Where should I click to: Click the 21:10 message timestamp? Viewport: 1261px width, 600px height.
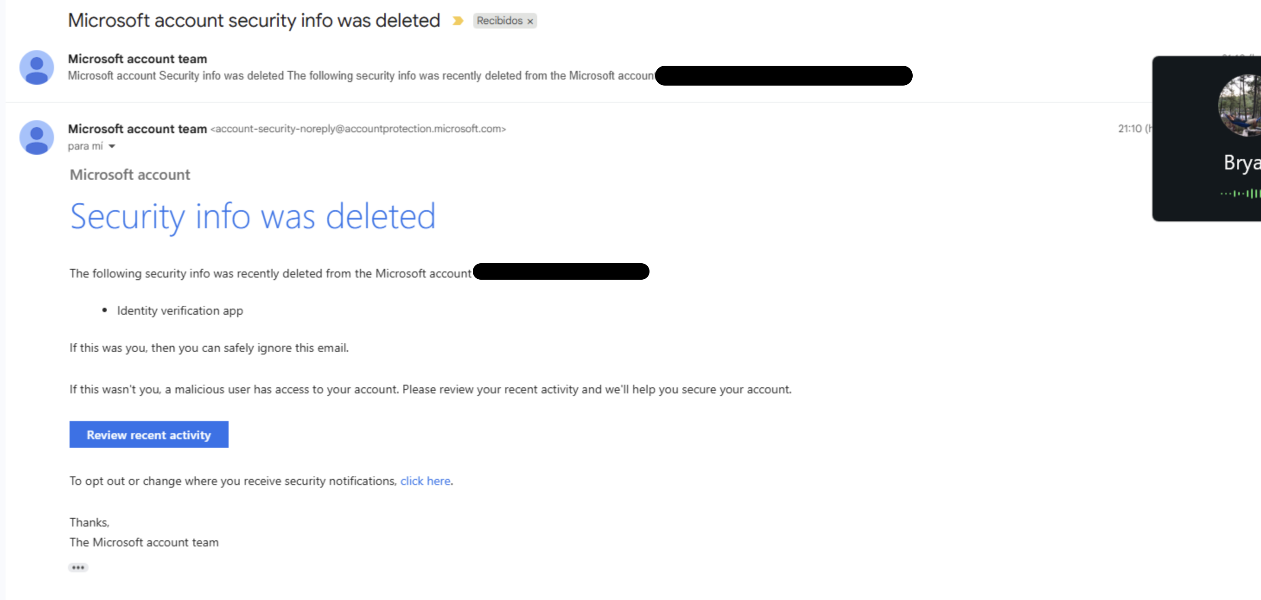coord(1130,129)
